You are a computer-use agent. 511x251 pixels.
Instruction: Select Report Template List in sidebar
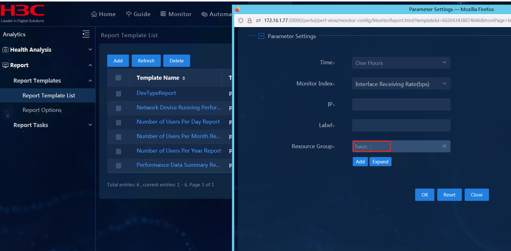[x=48, y=95]
